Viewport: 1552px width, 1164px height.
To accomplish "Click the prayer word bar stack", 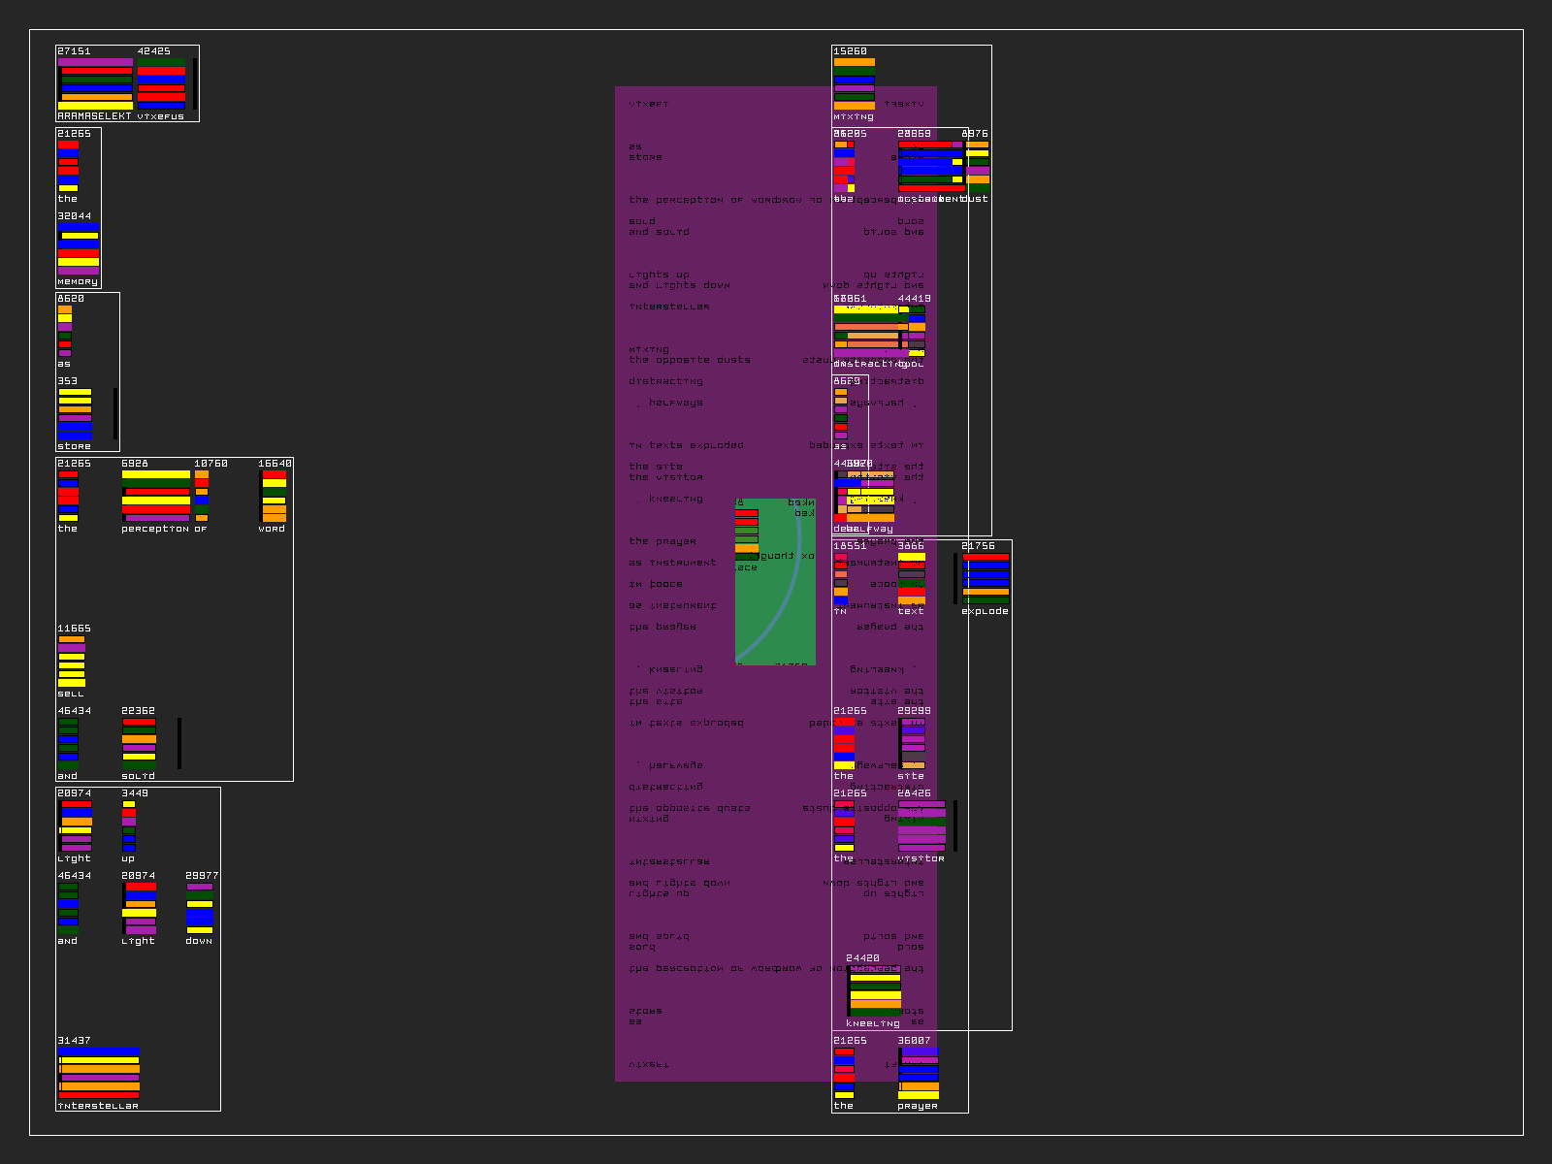I will (x=918, y=1073).
